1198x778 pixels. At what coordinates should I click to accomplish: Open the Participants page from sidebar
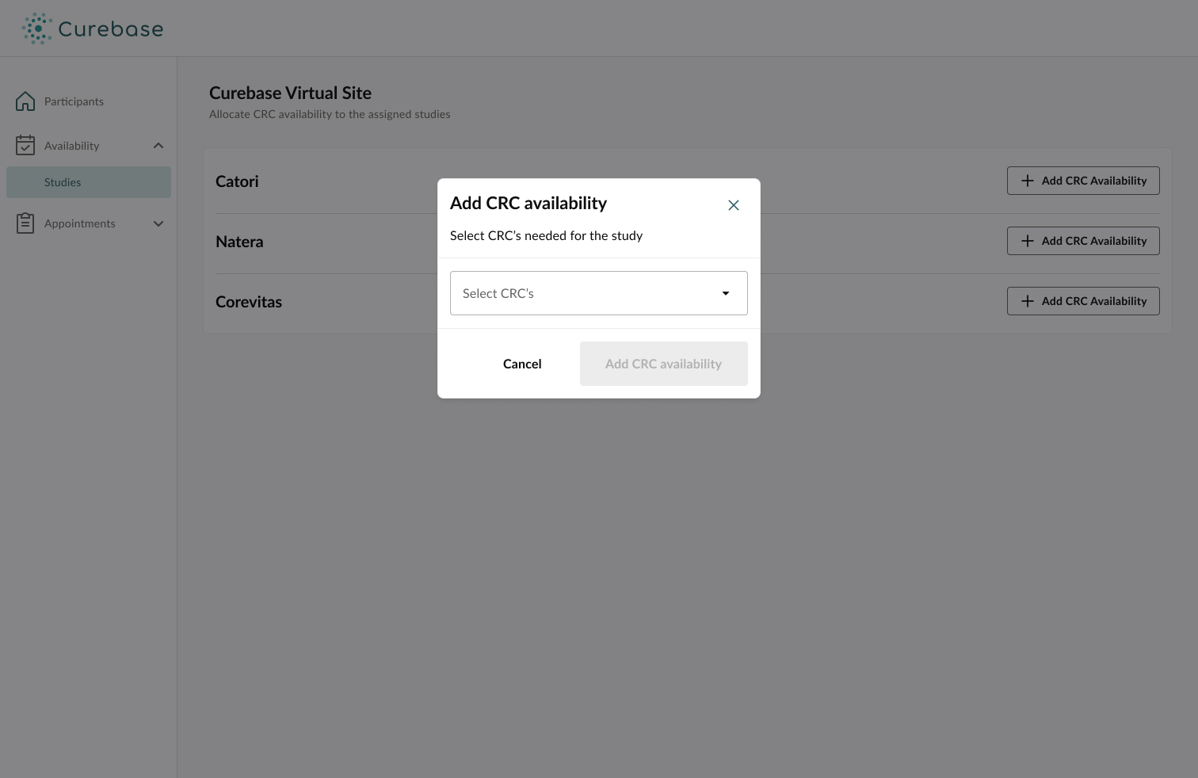[74, 101]
